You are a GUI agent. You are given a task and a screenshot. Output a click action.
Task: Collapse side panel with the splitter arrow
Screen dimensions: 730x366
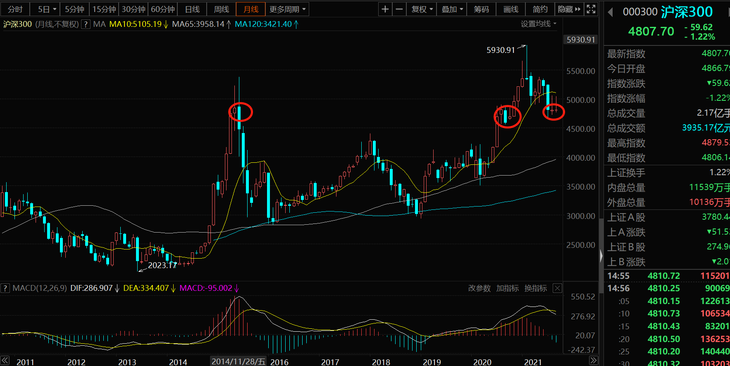[x=601, y=256]
